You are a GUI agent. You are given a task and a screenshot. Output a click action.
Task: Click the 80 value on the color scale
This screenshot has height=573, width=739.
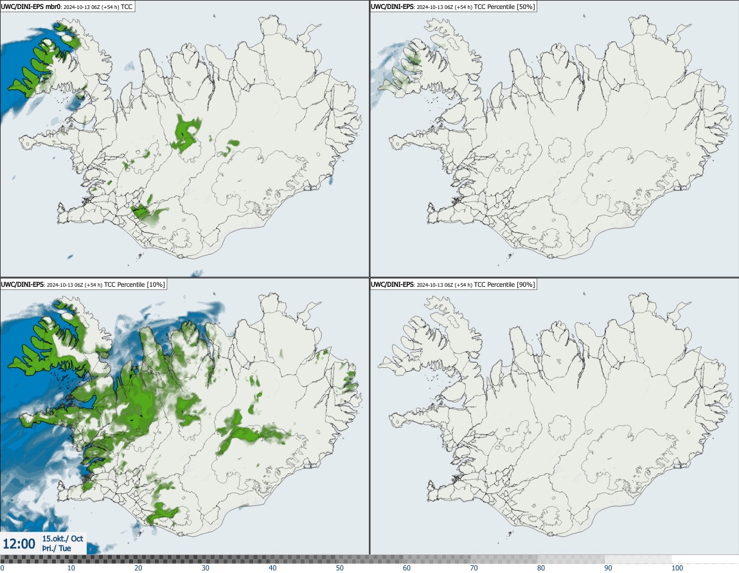[x=541, y=568]
